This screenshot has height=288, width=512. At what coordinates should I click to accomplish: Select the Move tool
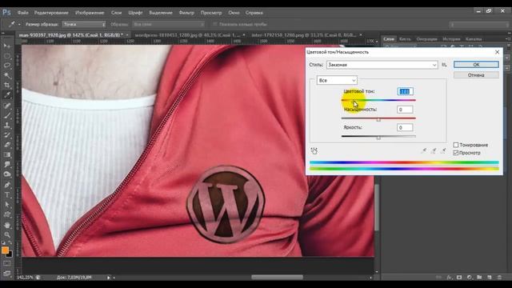pyautogui.click(x=7, y=46)
